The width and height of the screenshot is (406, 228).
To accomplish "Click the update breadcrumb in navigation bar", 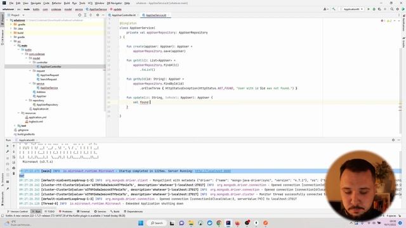I will coord(116,9).
